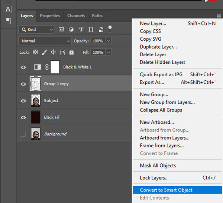Filter layers by shape layer icon
The image size is (223, 203).
point(91,30)
